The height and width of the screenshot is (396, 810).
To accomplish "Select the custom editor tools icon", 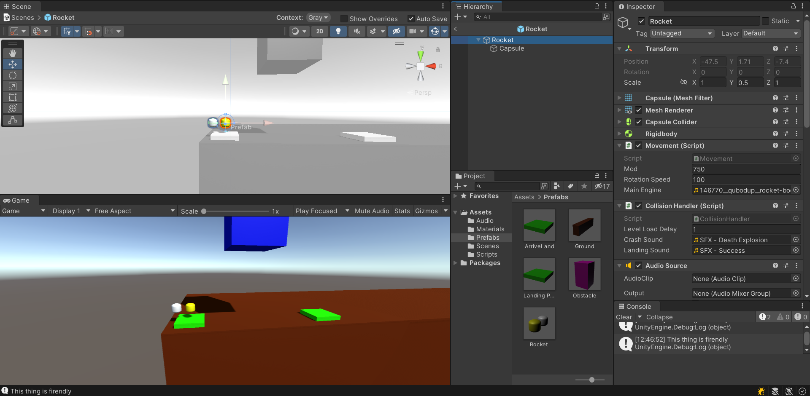I will tap(13, 120).
